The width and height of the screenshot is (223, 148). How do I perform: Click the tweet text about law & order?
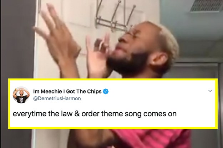coord(95,114)
